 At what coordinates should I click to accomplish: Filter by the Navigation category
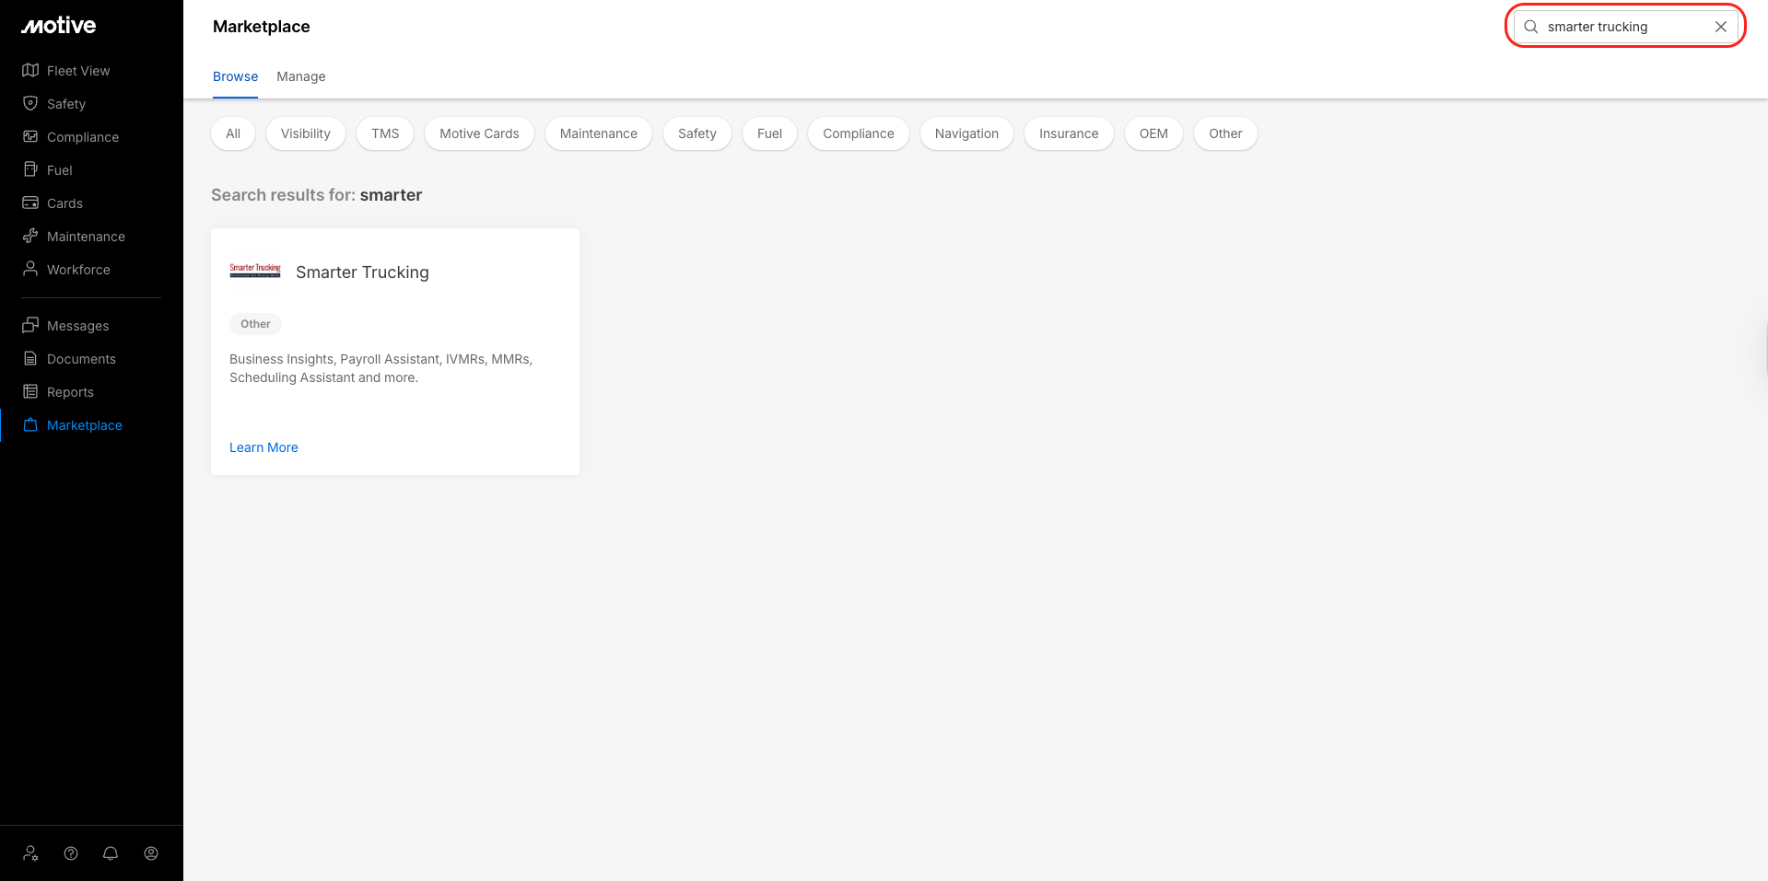click(x=966, y=133)
